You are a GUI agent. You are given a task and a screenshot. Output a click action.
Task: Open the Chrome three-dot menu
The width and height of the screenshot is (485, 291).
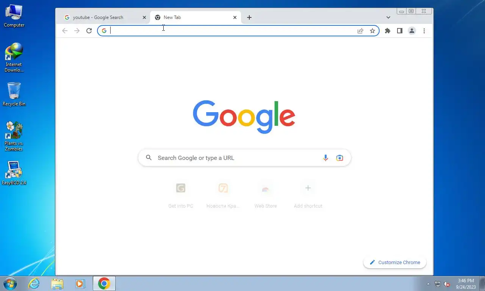424,31
